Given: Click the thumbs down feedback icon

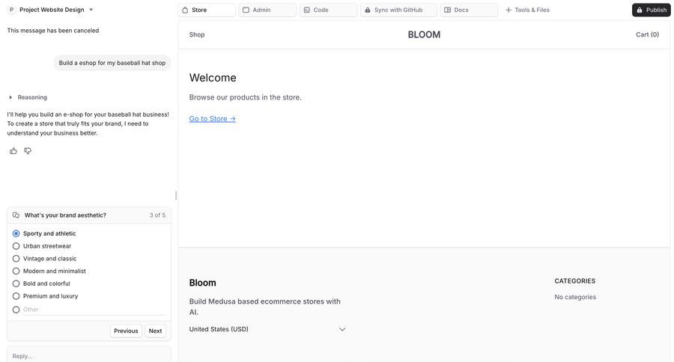Looking at the screenshot, I should click(28, 151).
